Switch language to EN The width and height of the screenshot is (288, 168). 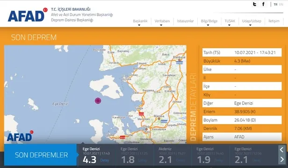coord(281,5)
